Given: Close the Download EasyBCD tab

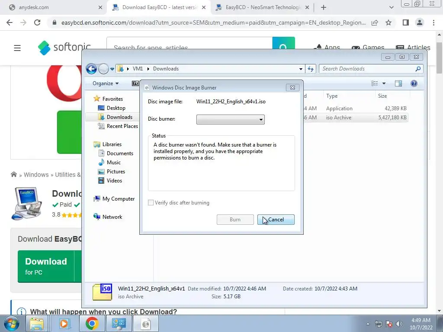Looking at the screenshot, I should click(x=204, y=8).
